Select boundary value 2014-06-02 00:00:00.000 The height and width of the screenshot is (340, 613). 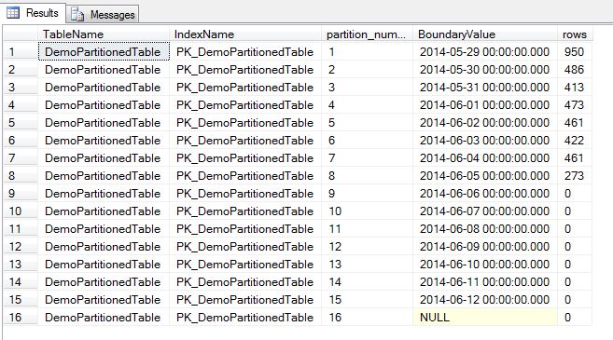coord(485,123)
